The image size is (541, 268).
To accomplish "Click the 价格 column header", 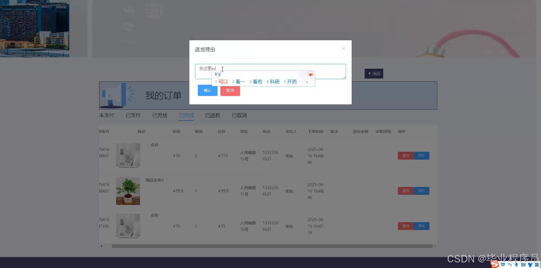I will click(x=176, y=131).
